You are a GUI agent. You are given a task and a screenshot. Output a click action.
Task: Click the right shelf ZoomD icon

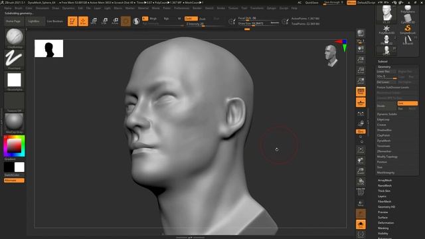tap(361, 171)
